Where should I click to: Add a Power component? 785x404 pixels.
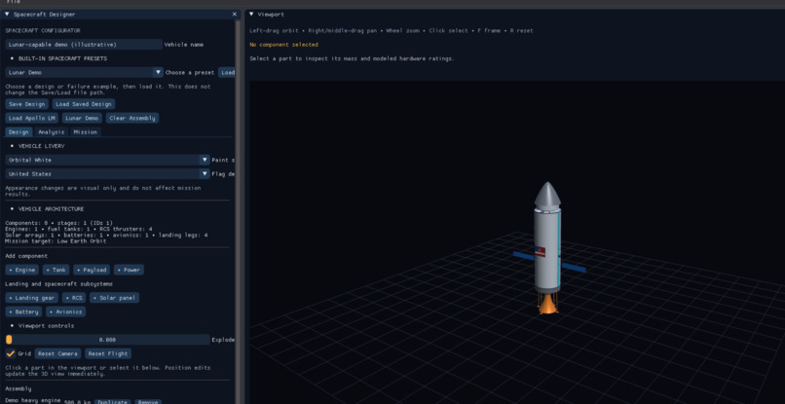(129, 270)
